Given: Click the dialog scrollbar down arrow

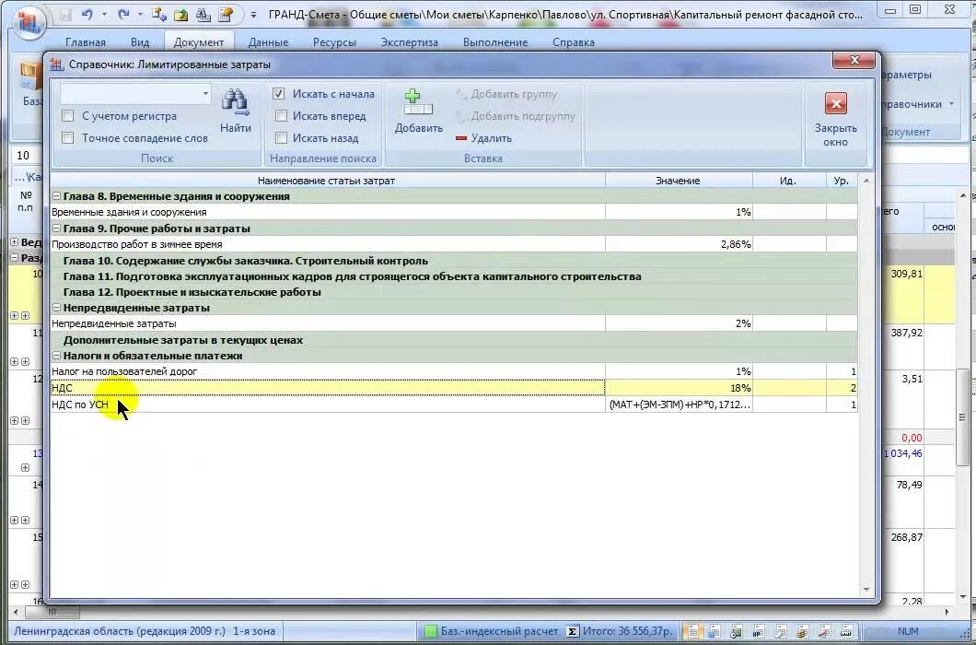Looking at the screenshot, I should coord(866,590).
